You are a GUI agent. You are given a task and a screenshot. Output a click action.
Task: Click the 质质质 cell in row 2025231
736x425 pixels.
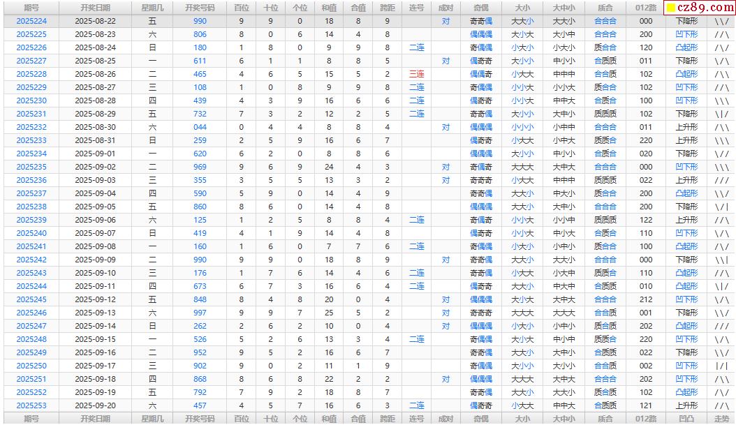point(605,114)
